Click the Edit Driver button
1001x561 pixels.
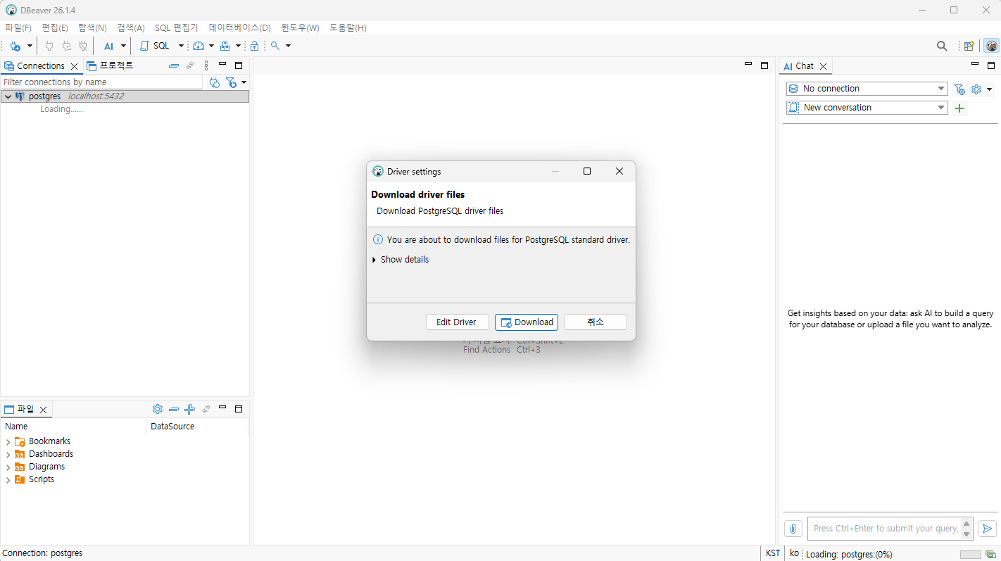[x=457, y=322]
